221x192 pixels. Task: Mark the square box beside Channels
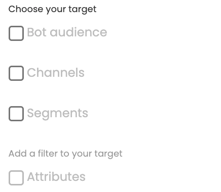coord(16,73)
